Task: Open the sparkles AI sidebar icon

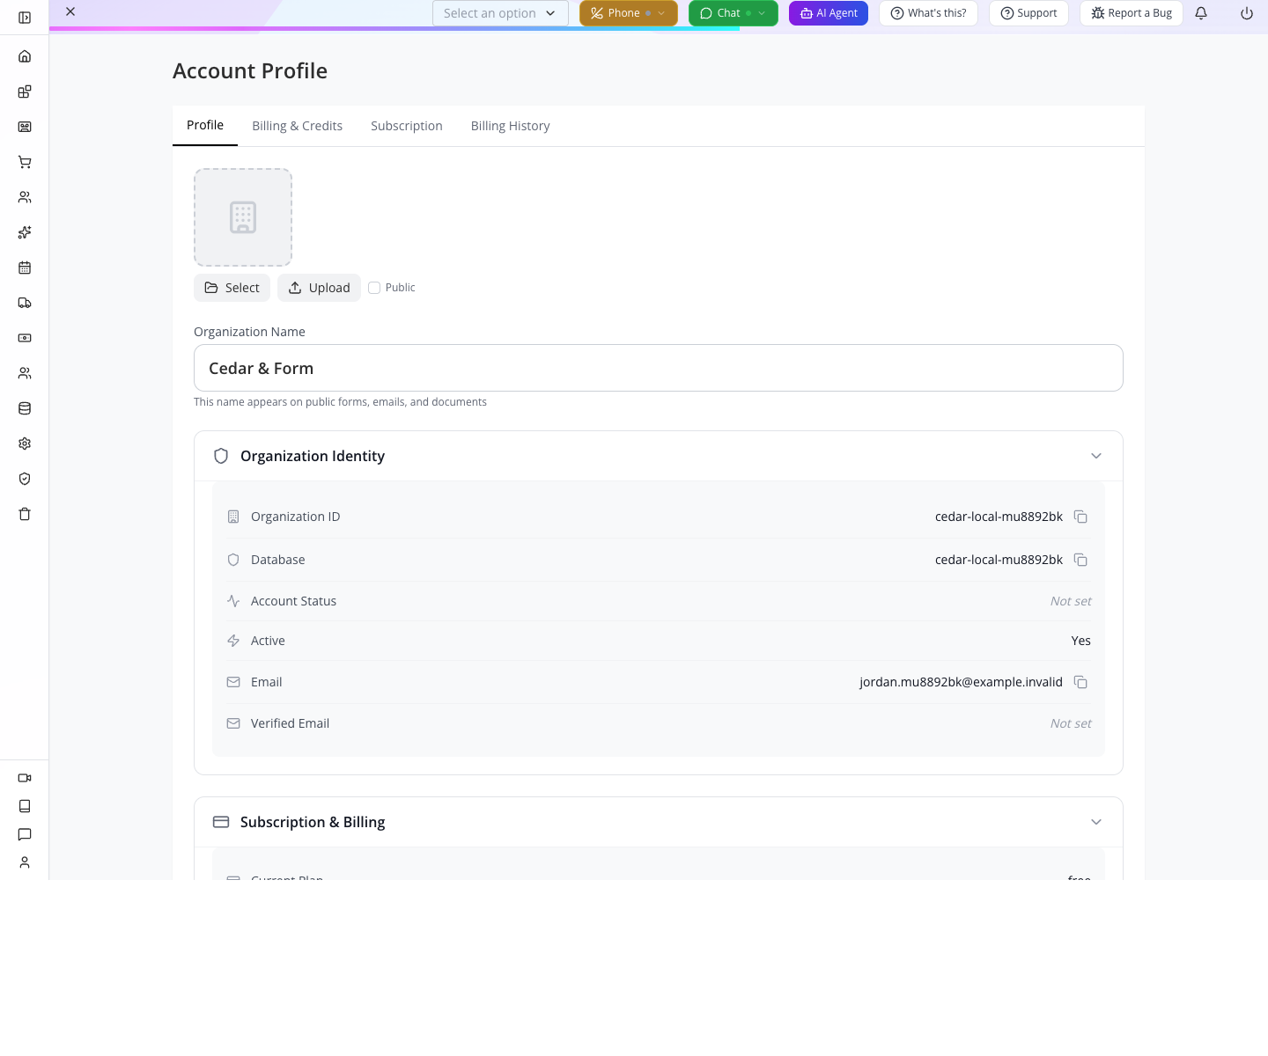Action: [x=25, y=232]
